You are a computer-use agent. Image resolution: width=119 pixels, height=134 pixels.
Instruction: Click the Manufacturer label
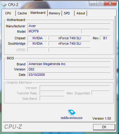tap(16, 26)
